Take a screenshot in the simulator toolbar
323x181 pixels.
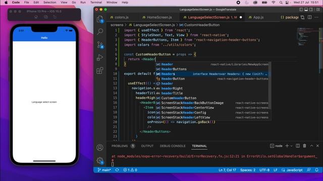click(x=46, y=17)
